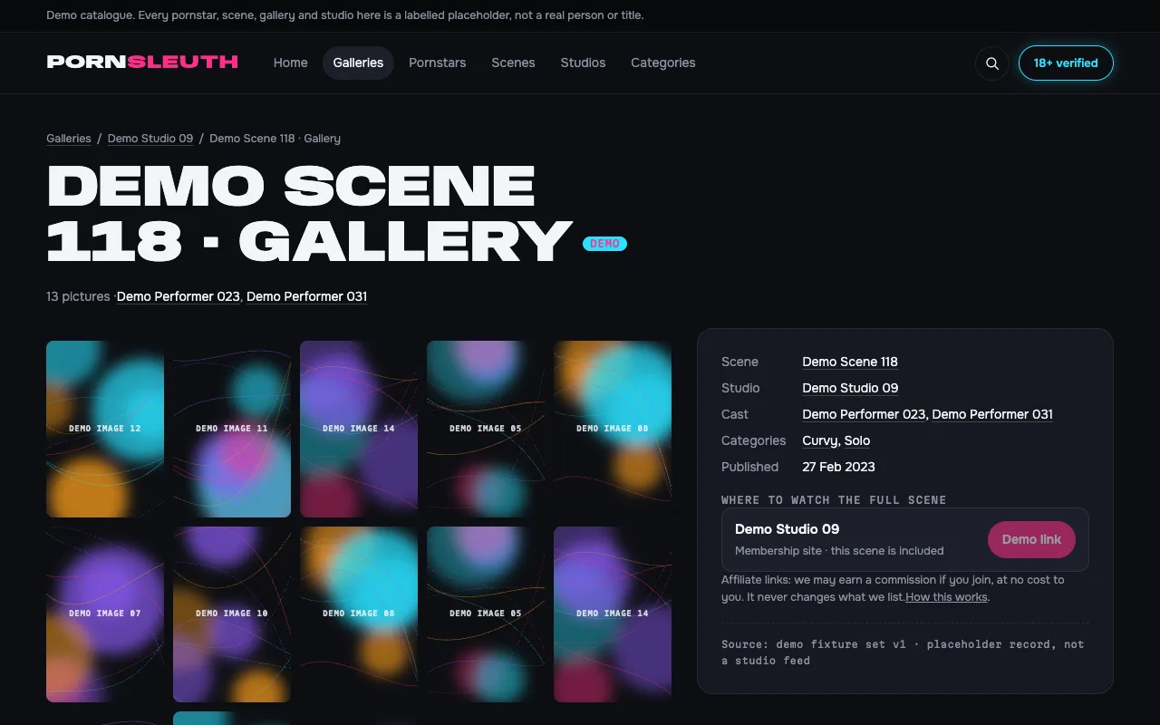Open the Demo Image 12 thumbnail
The height and width of the screenshot is (725, 1160).
point(105,429)
